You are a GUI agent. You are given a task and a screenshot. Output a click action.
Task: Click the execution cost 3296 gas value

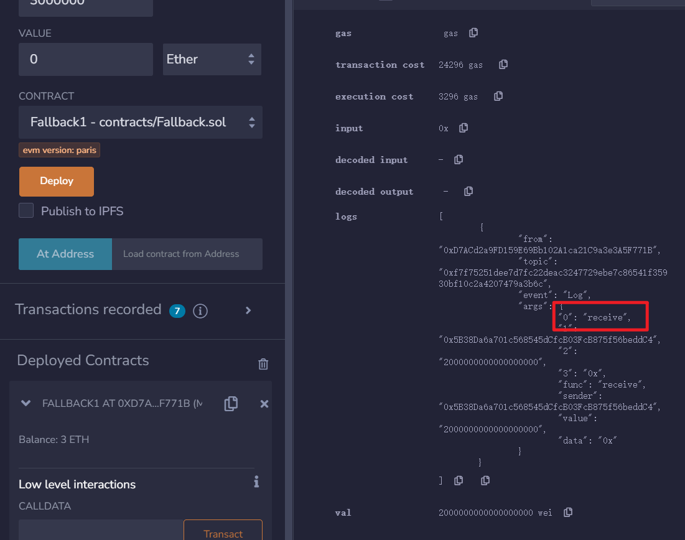[458, 96]
